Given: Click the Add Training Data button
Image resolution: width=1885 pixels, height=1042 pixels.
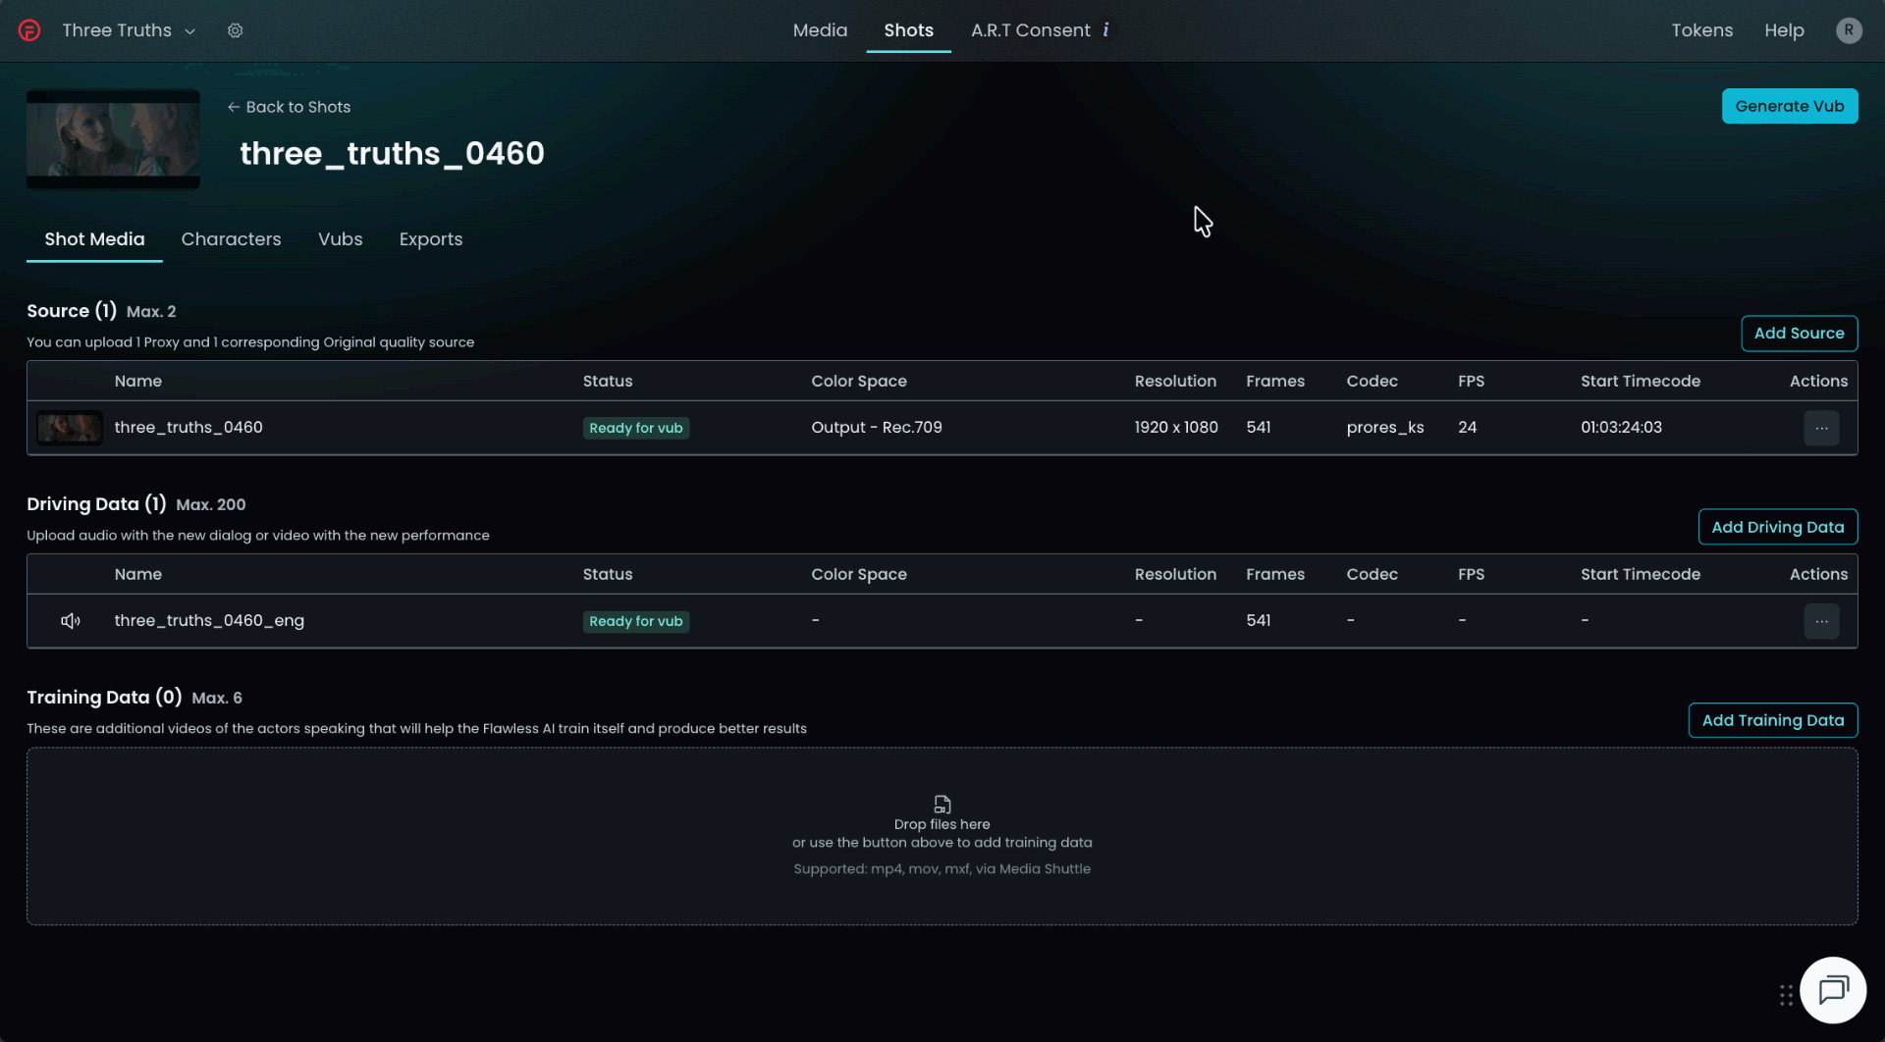Looking at the screenshot, I should (x=1772, y=720).
